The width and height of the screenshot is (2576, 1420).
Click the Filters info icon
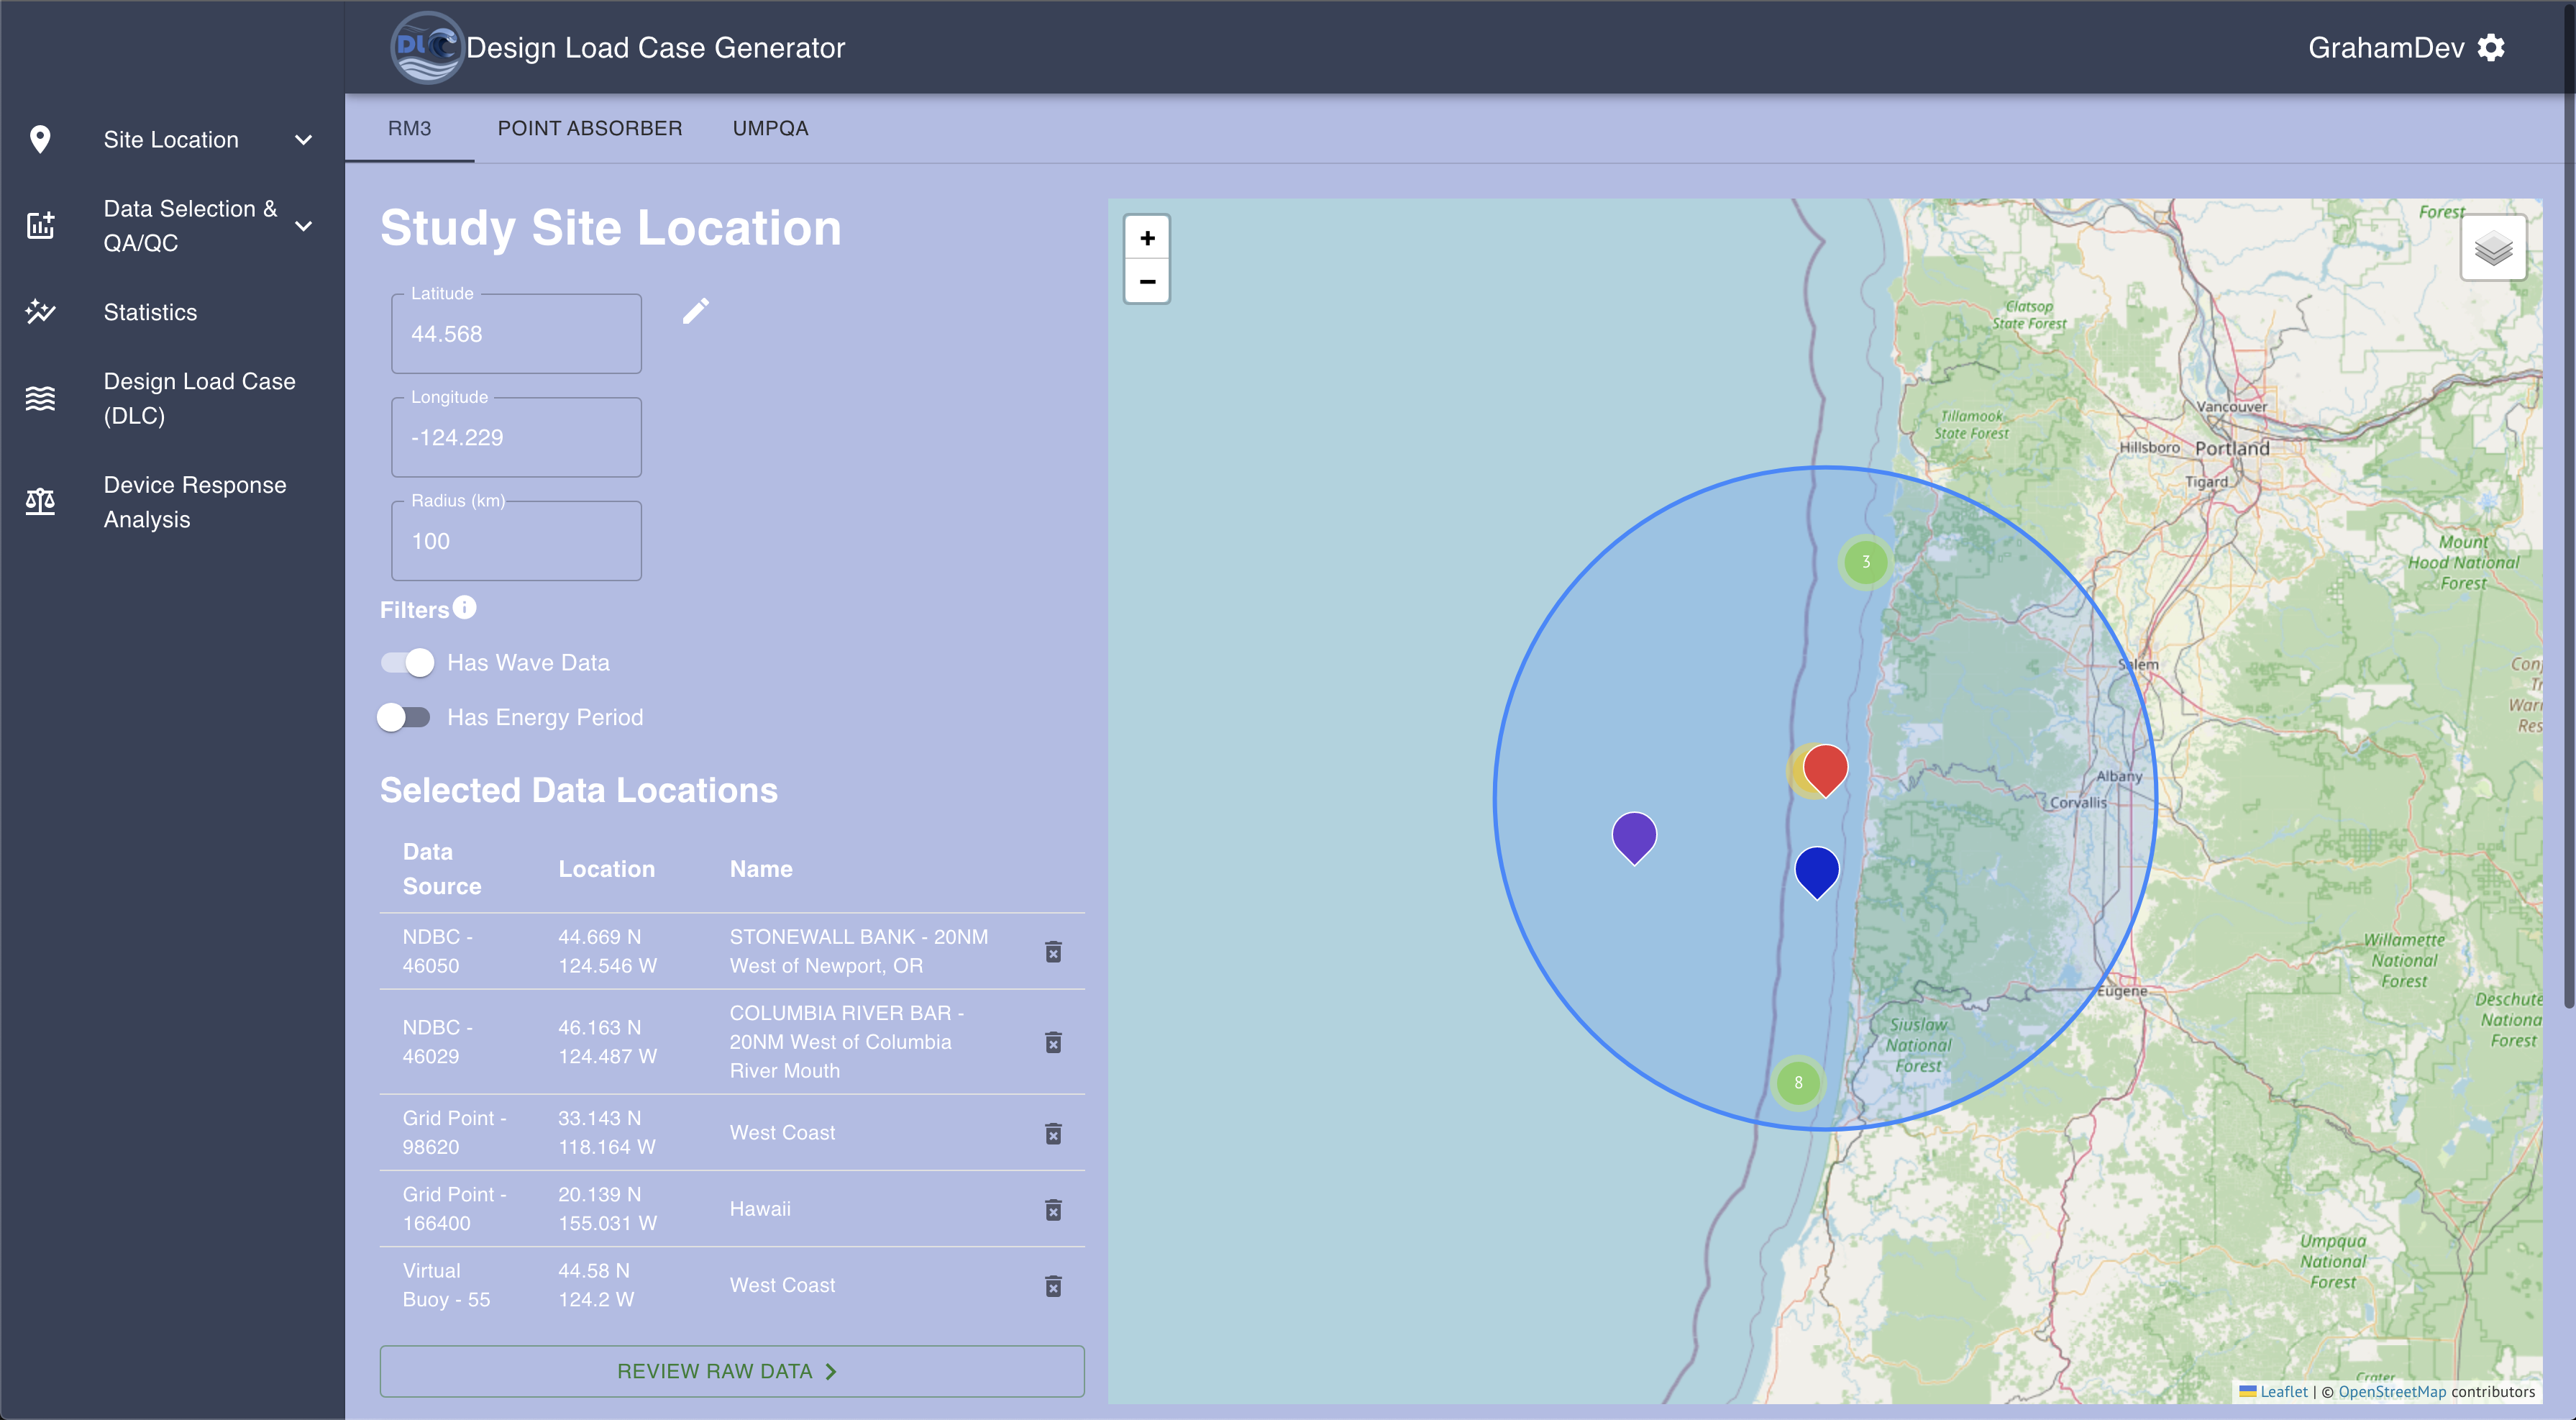pyautogui.click(x=465, y=607)
